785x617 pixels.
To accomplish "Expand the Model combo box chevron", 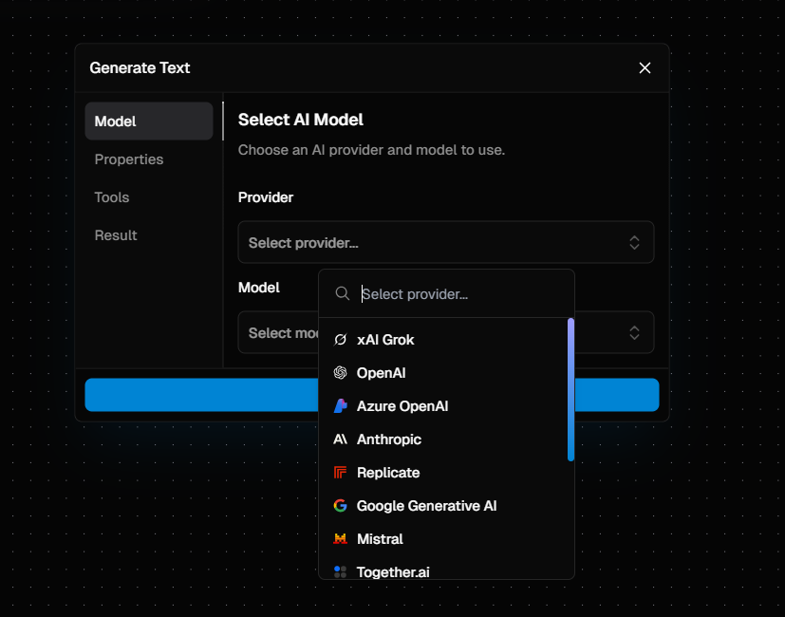I will (634, 333).
